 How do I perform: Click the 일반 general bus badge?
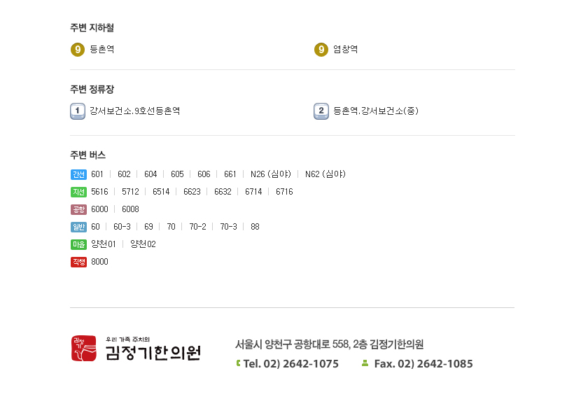point(78,227)
